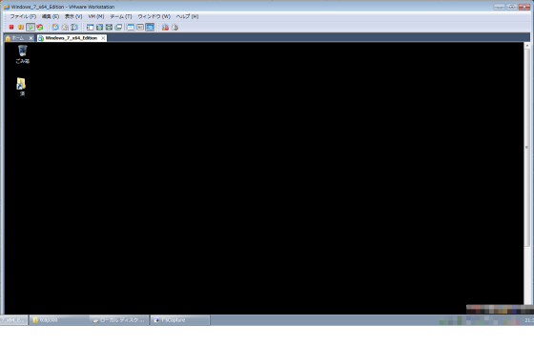Select the appliance view icon
Screen dimensions: 534x346
[x=140, y=28]
